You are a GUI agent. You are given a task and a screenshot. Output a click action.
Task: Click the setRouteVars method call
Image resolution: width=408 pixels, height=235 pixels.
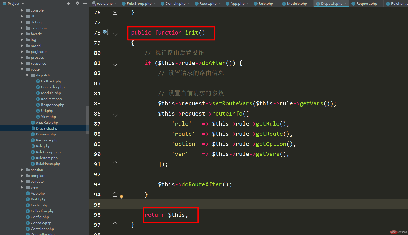pos(232,103)
